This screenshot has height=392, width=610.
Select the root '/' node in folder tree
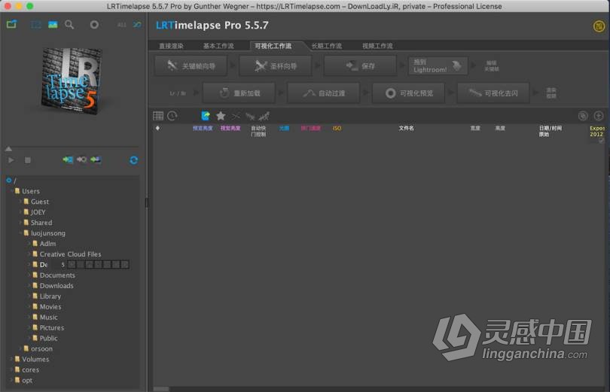click(15, 181)
